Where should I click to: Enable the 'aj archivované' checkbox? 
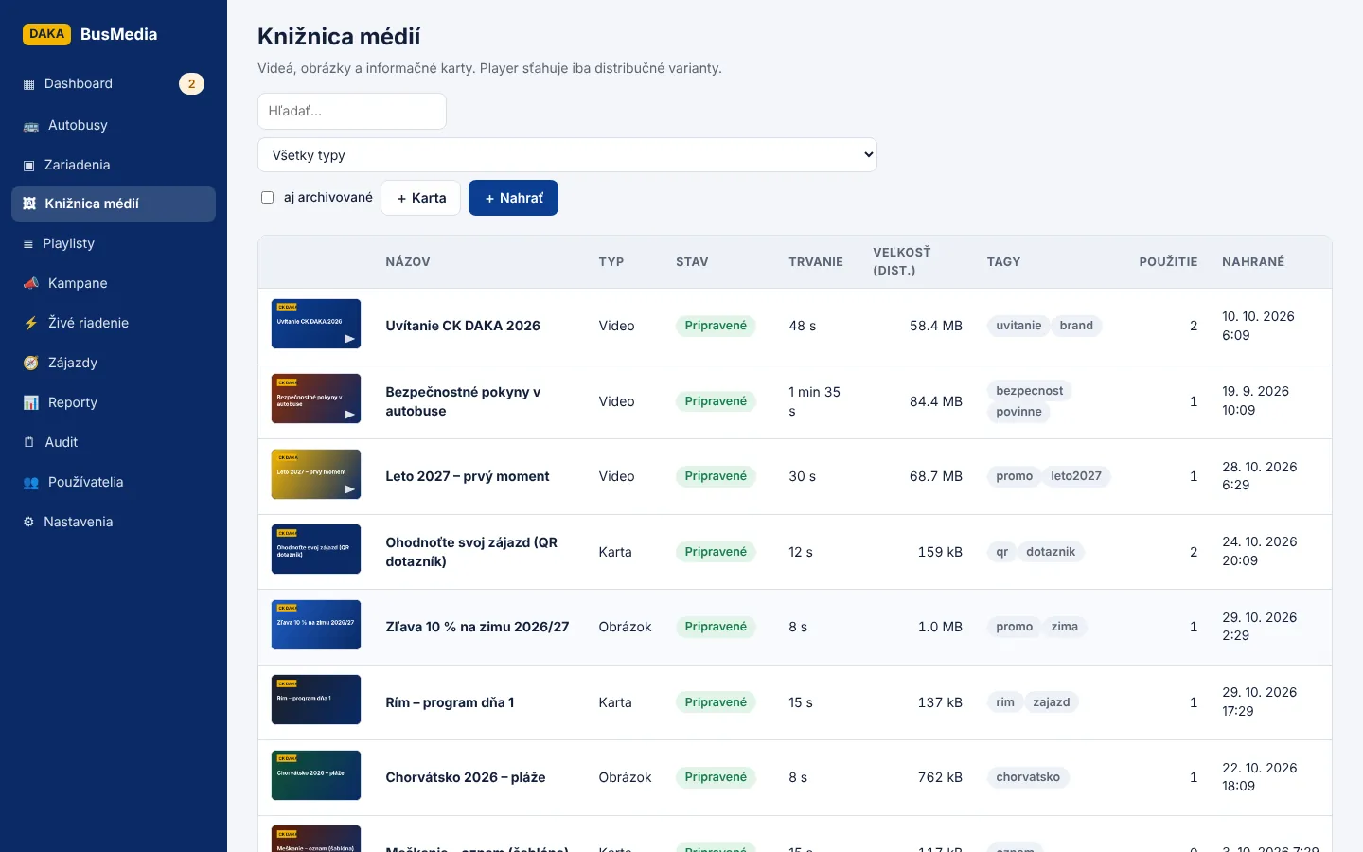coord(267,198)
